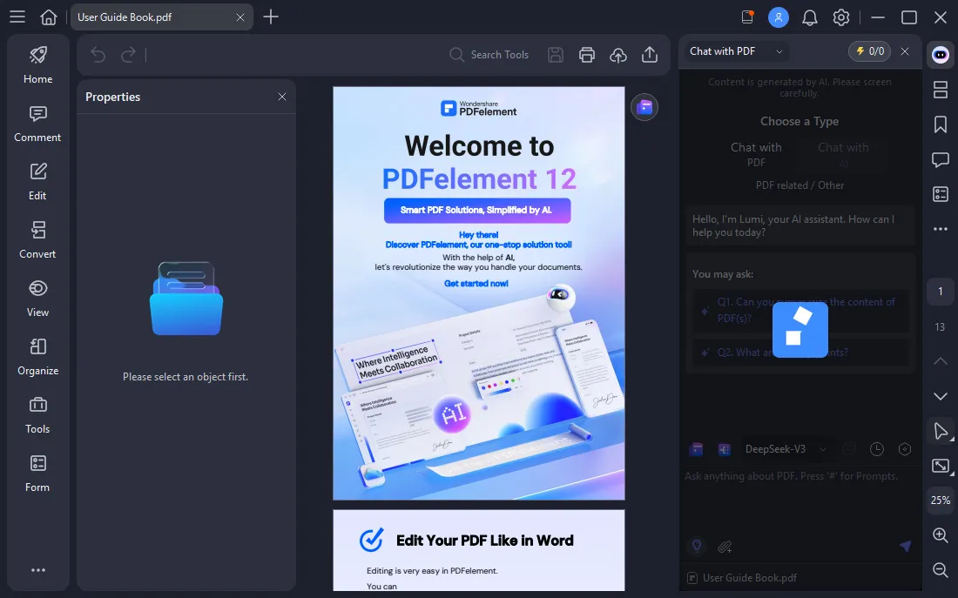Open the page thumbnails panel
This screenshot has width=958, height=598.
pos(941,90)
